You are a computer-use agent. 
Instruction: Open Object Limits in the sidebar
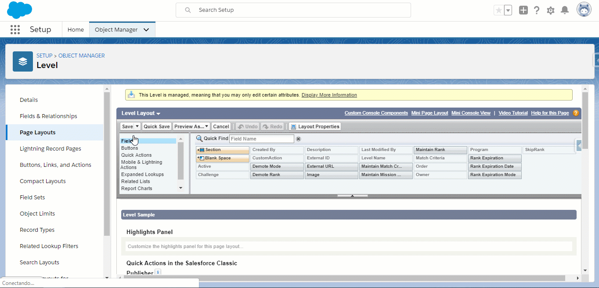pyautogui.click(x=37, y=213)
